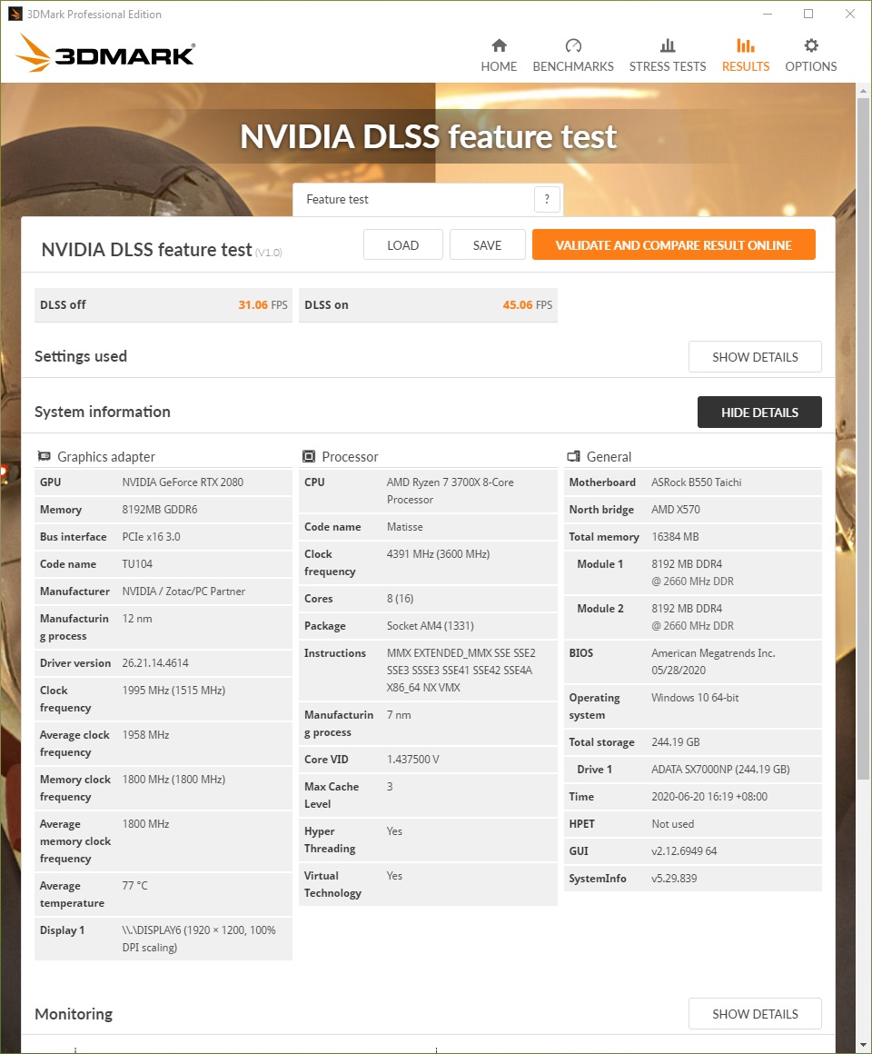Open Options gear icon
872x1054 pixels.
coord(811,46)
